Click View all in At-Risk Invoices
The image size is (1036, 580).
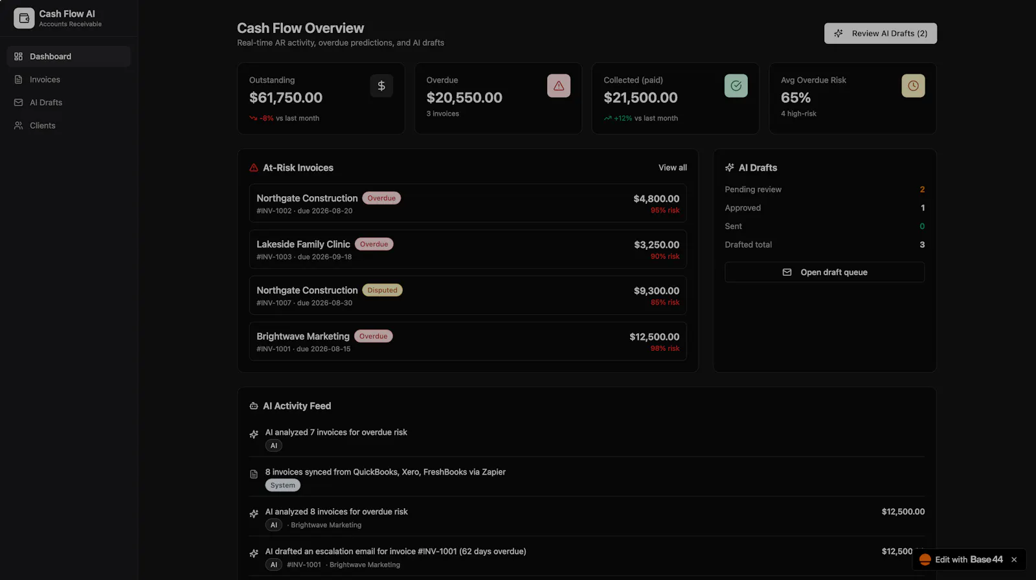pos(673,168)
